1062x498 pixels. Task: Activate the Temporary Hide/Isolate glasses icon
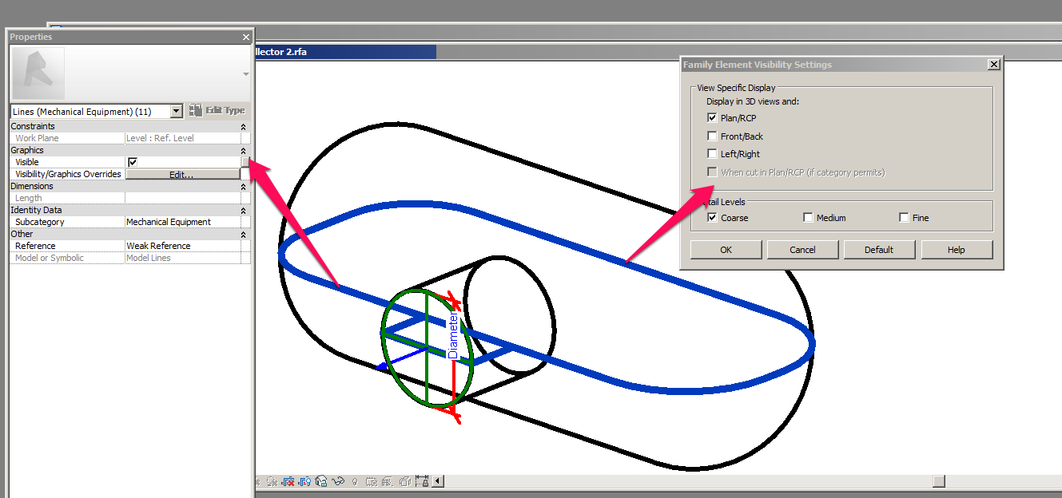coord(337,481)
